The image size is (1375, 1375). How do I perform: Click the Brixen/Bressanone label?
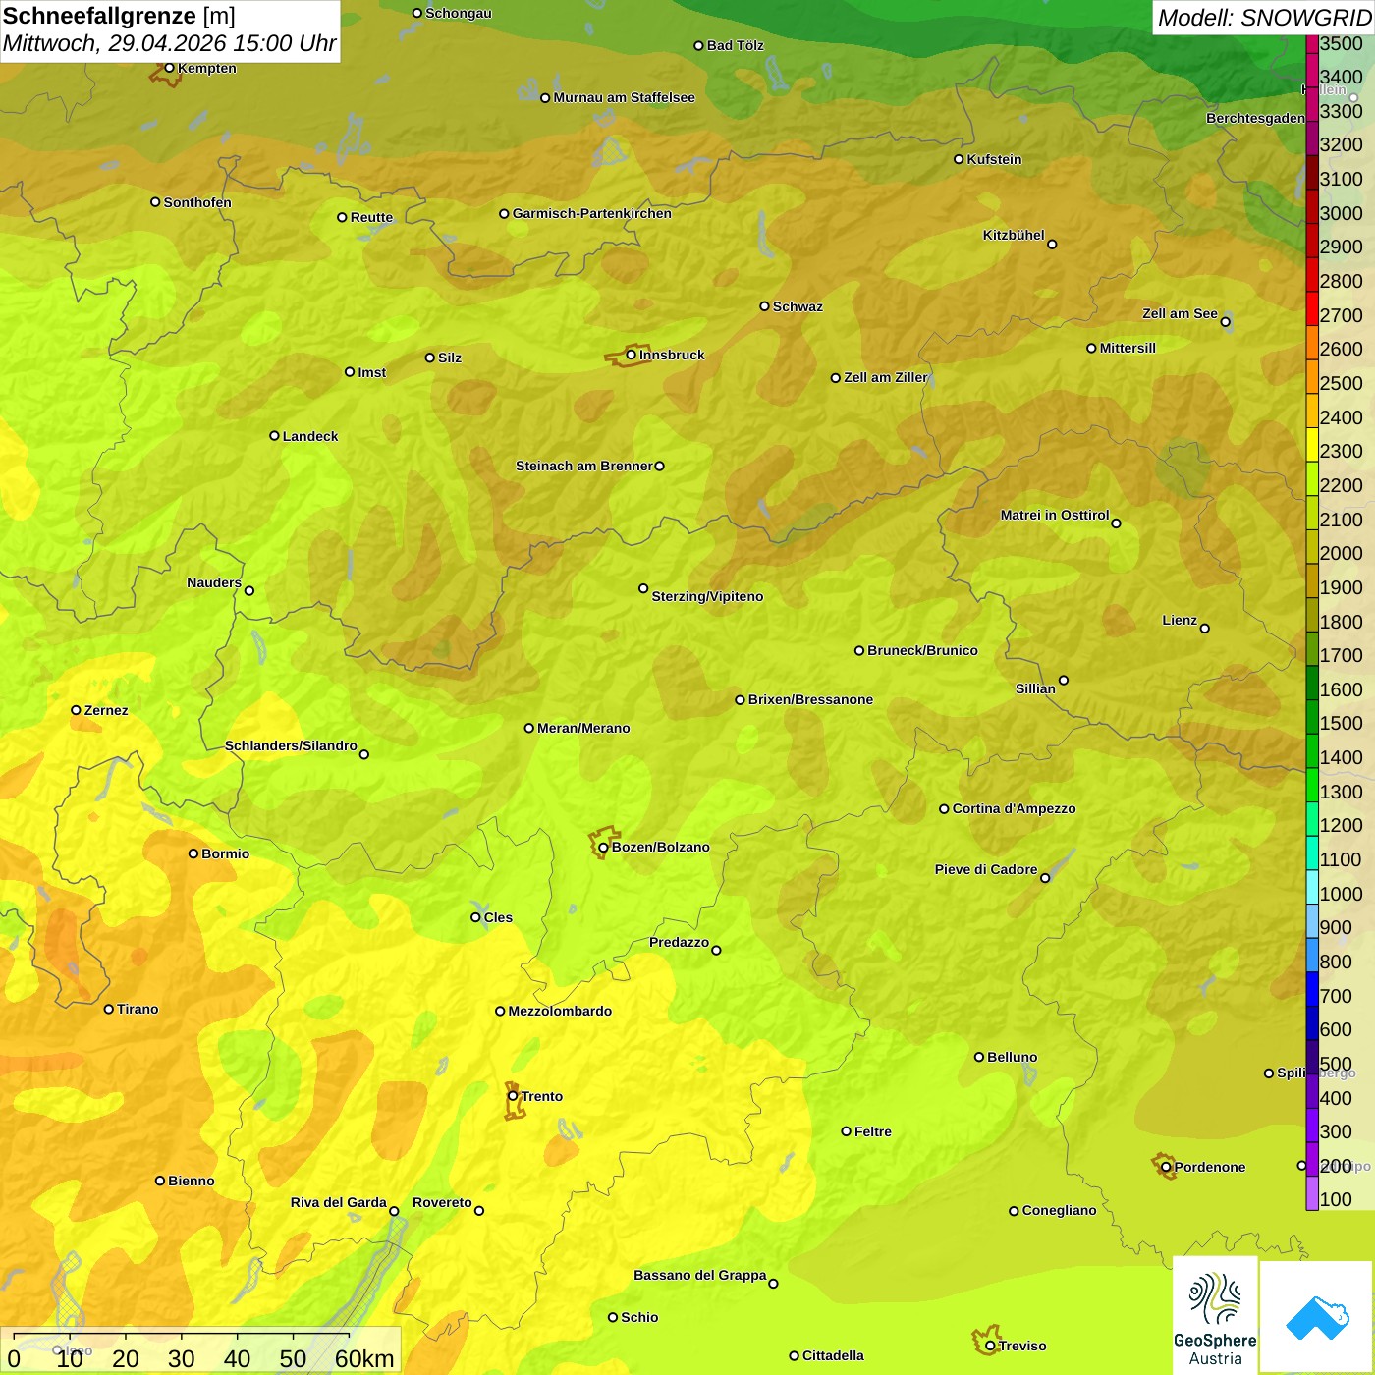click(810, 699)
